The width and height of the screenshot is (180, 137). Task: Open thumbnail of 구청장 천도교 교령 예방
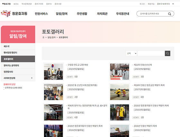pos(53,72)
